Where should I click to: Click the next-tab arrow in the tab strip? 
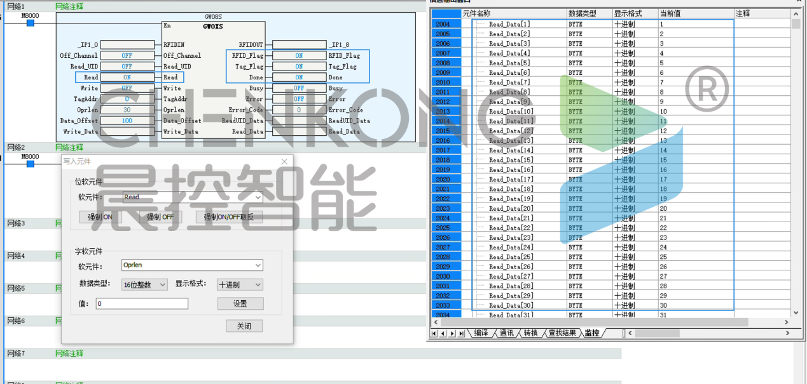pyautogui.click(x=452, y=333)
